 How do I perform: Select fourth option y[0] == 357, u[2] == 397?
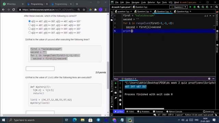coord(29,32)
